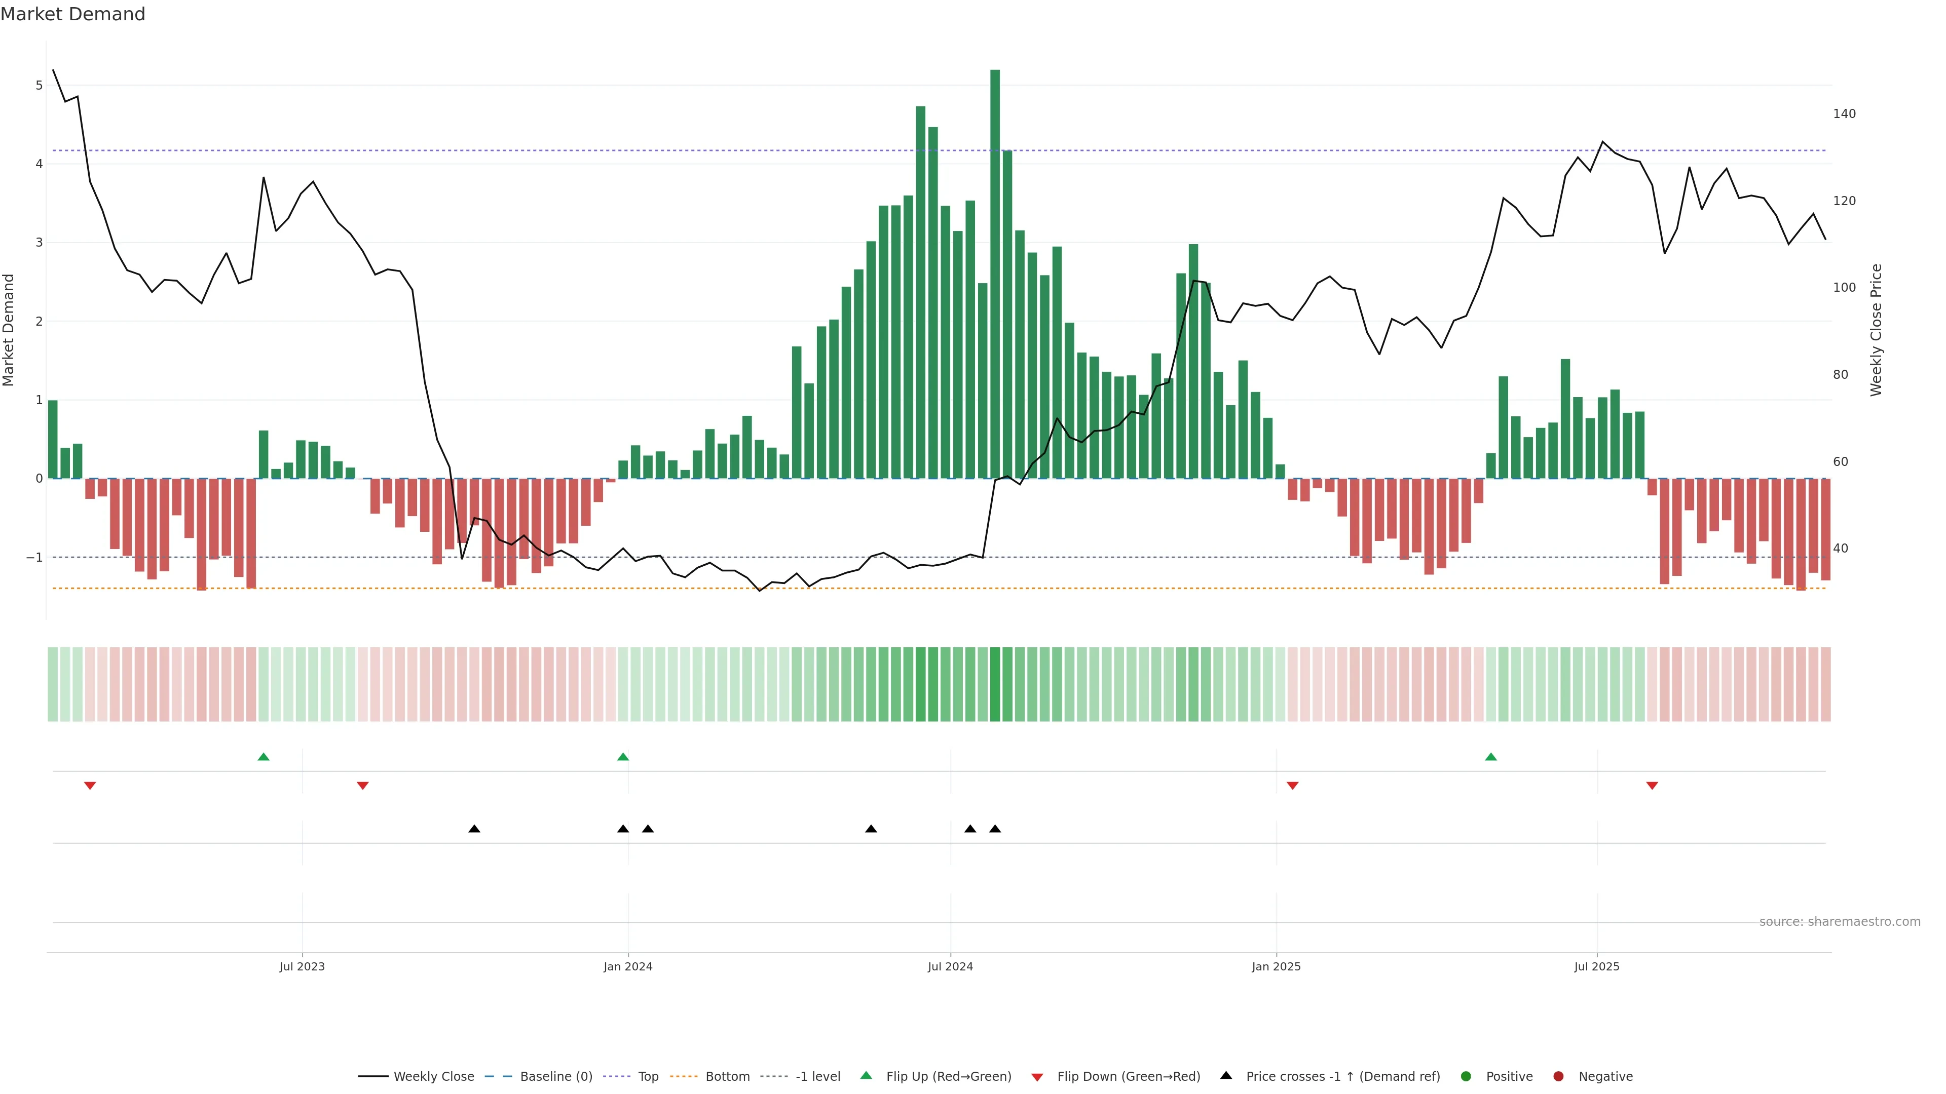This screenshot has width=1946, height=1094.
Task: Click the red Flip Down legend triangle
Action: [x=1037, y=1077]
